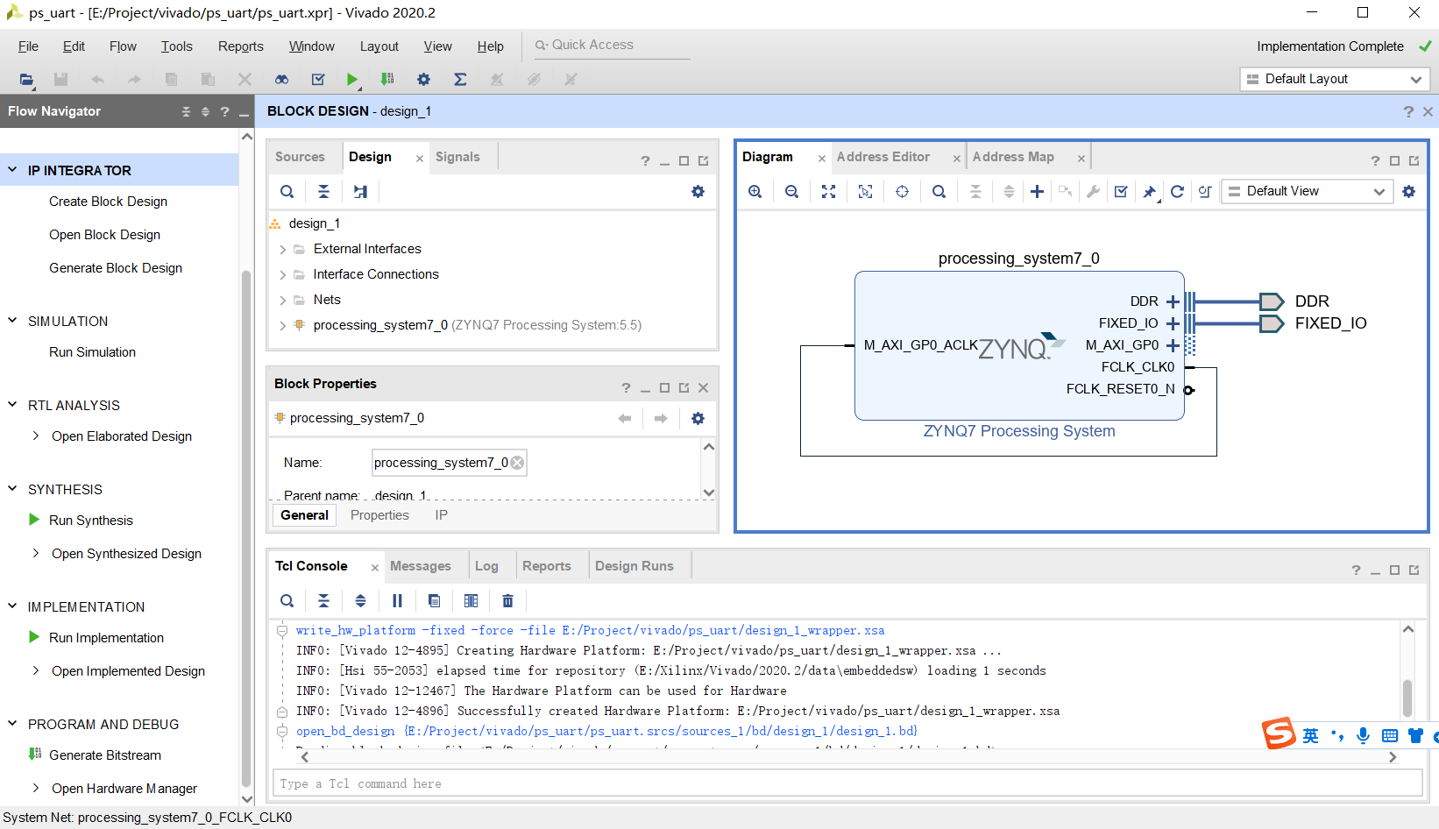Open the Flow menu
This screenshot has height=829, width=1439.
[x=123, y=46]
